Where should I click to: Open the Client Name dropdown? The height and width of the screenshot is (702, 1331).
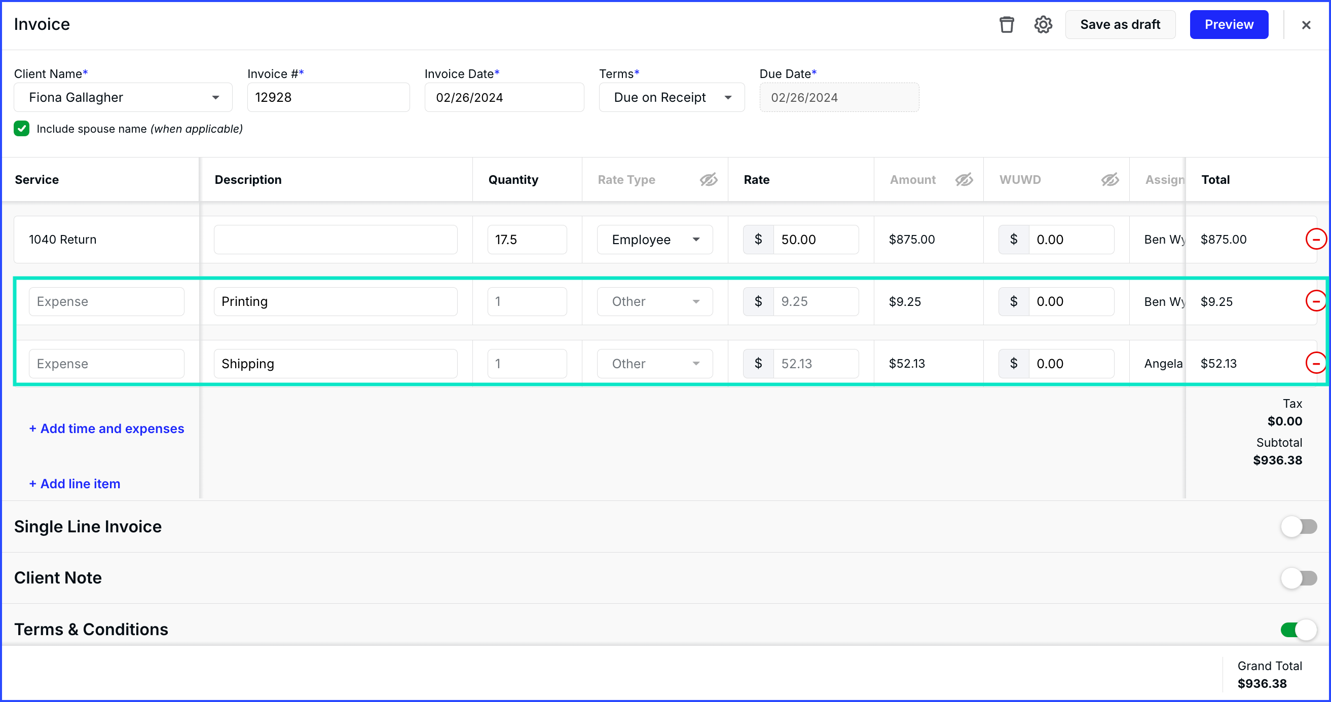point(123,97)
